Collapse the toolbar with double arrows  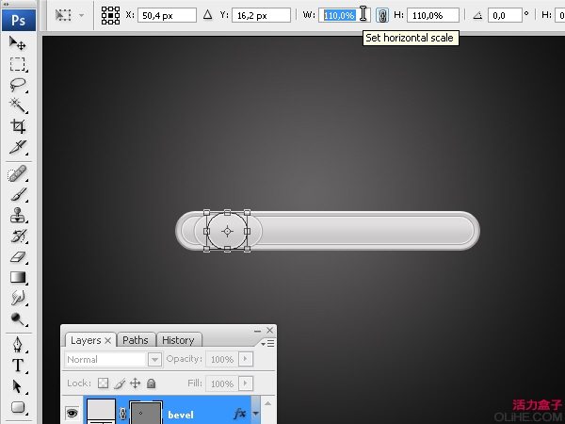click(x=7, y=4)
